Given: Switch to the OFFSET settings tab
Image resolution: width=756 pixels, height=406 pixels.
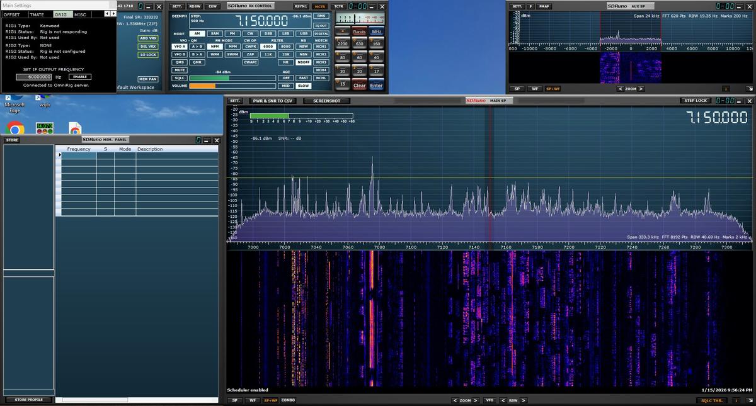Looking at the screenshot, I should point(12,14).
